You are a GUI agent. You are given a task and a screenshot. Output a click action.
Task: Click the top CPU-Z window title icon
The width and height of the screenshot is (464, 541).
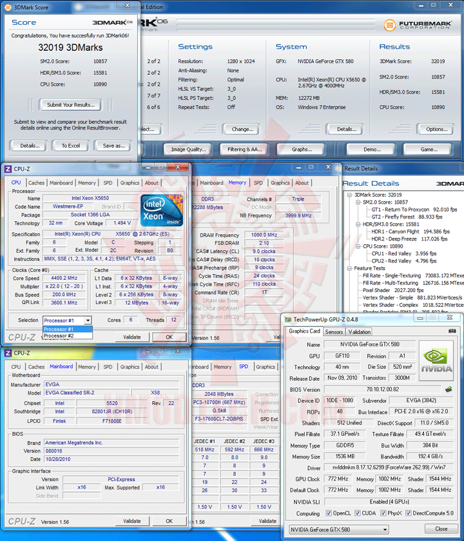pos(8,169)
